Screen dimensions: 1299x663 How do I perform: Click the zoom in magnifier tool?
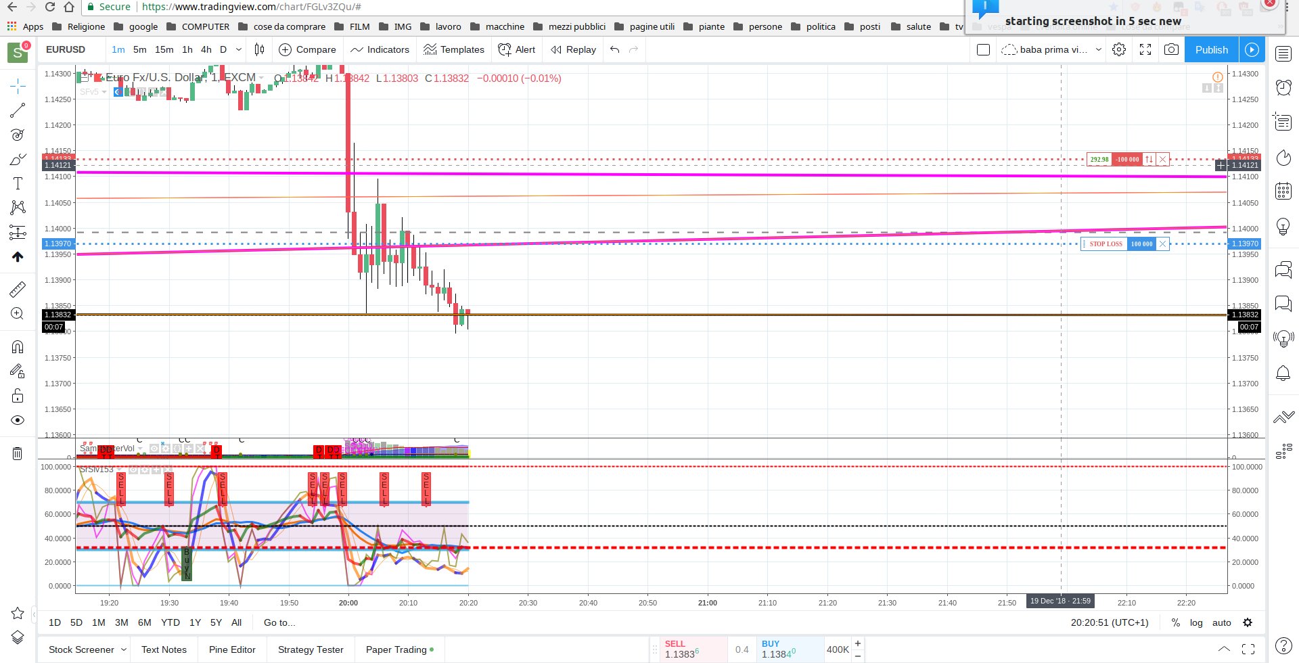coord(18,314)
